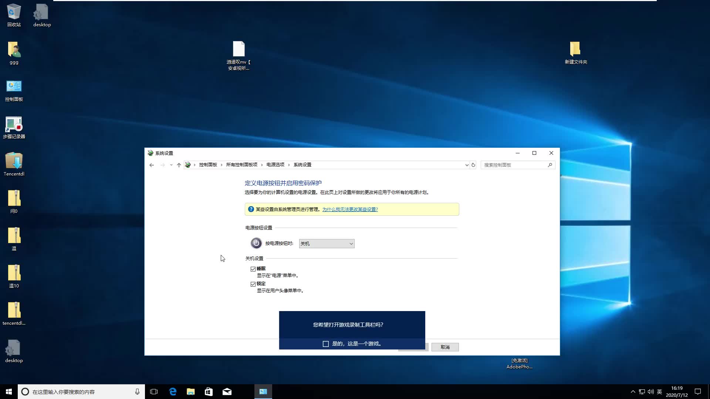Viewport: 710px width, 399px height.
Task: Navigate to 所有控制面板项 breadcrumb
Action: 241,165
